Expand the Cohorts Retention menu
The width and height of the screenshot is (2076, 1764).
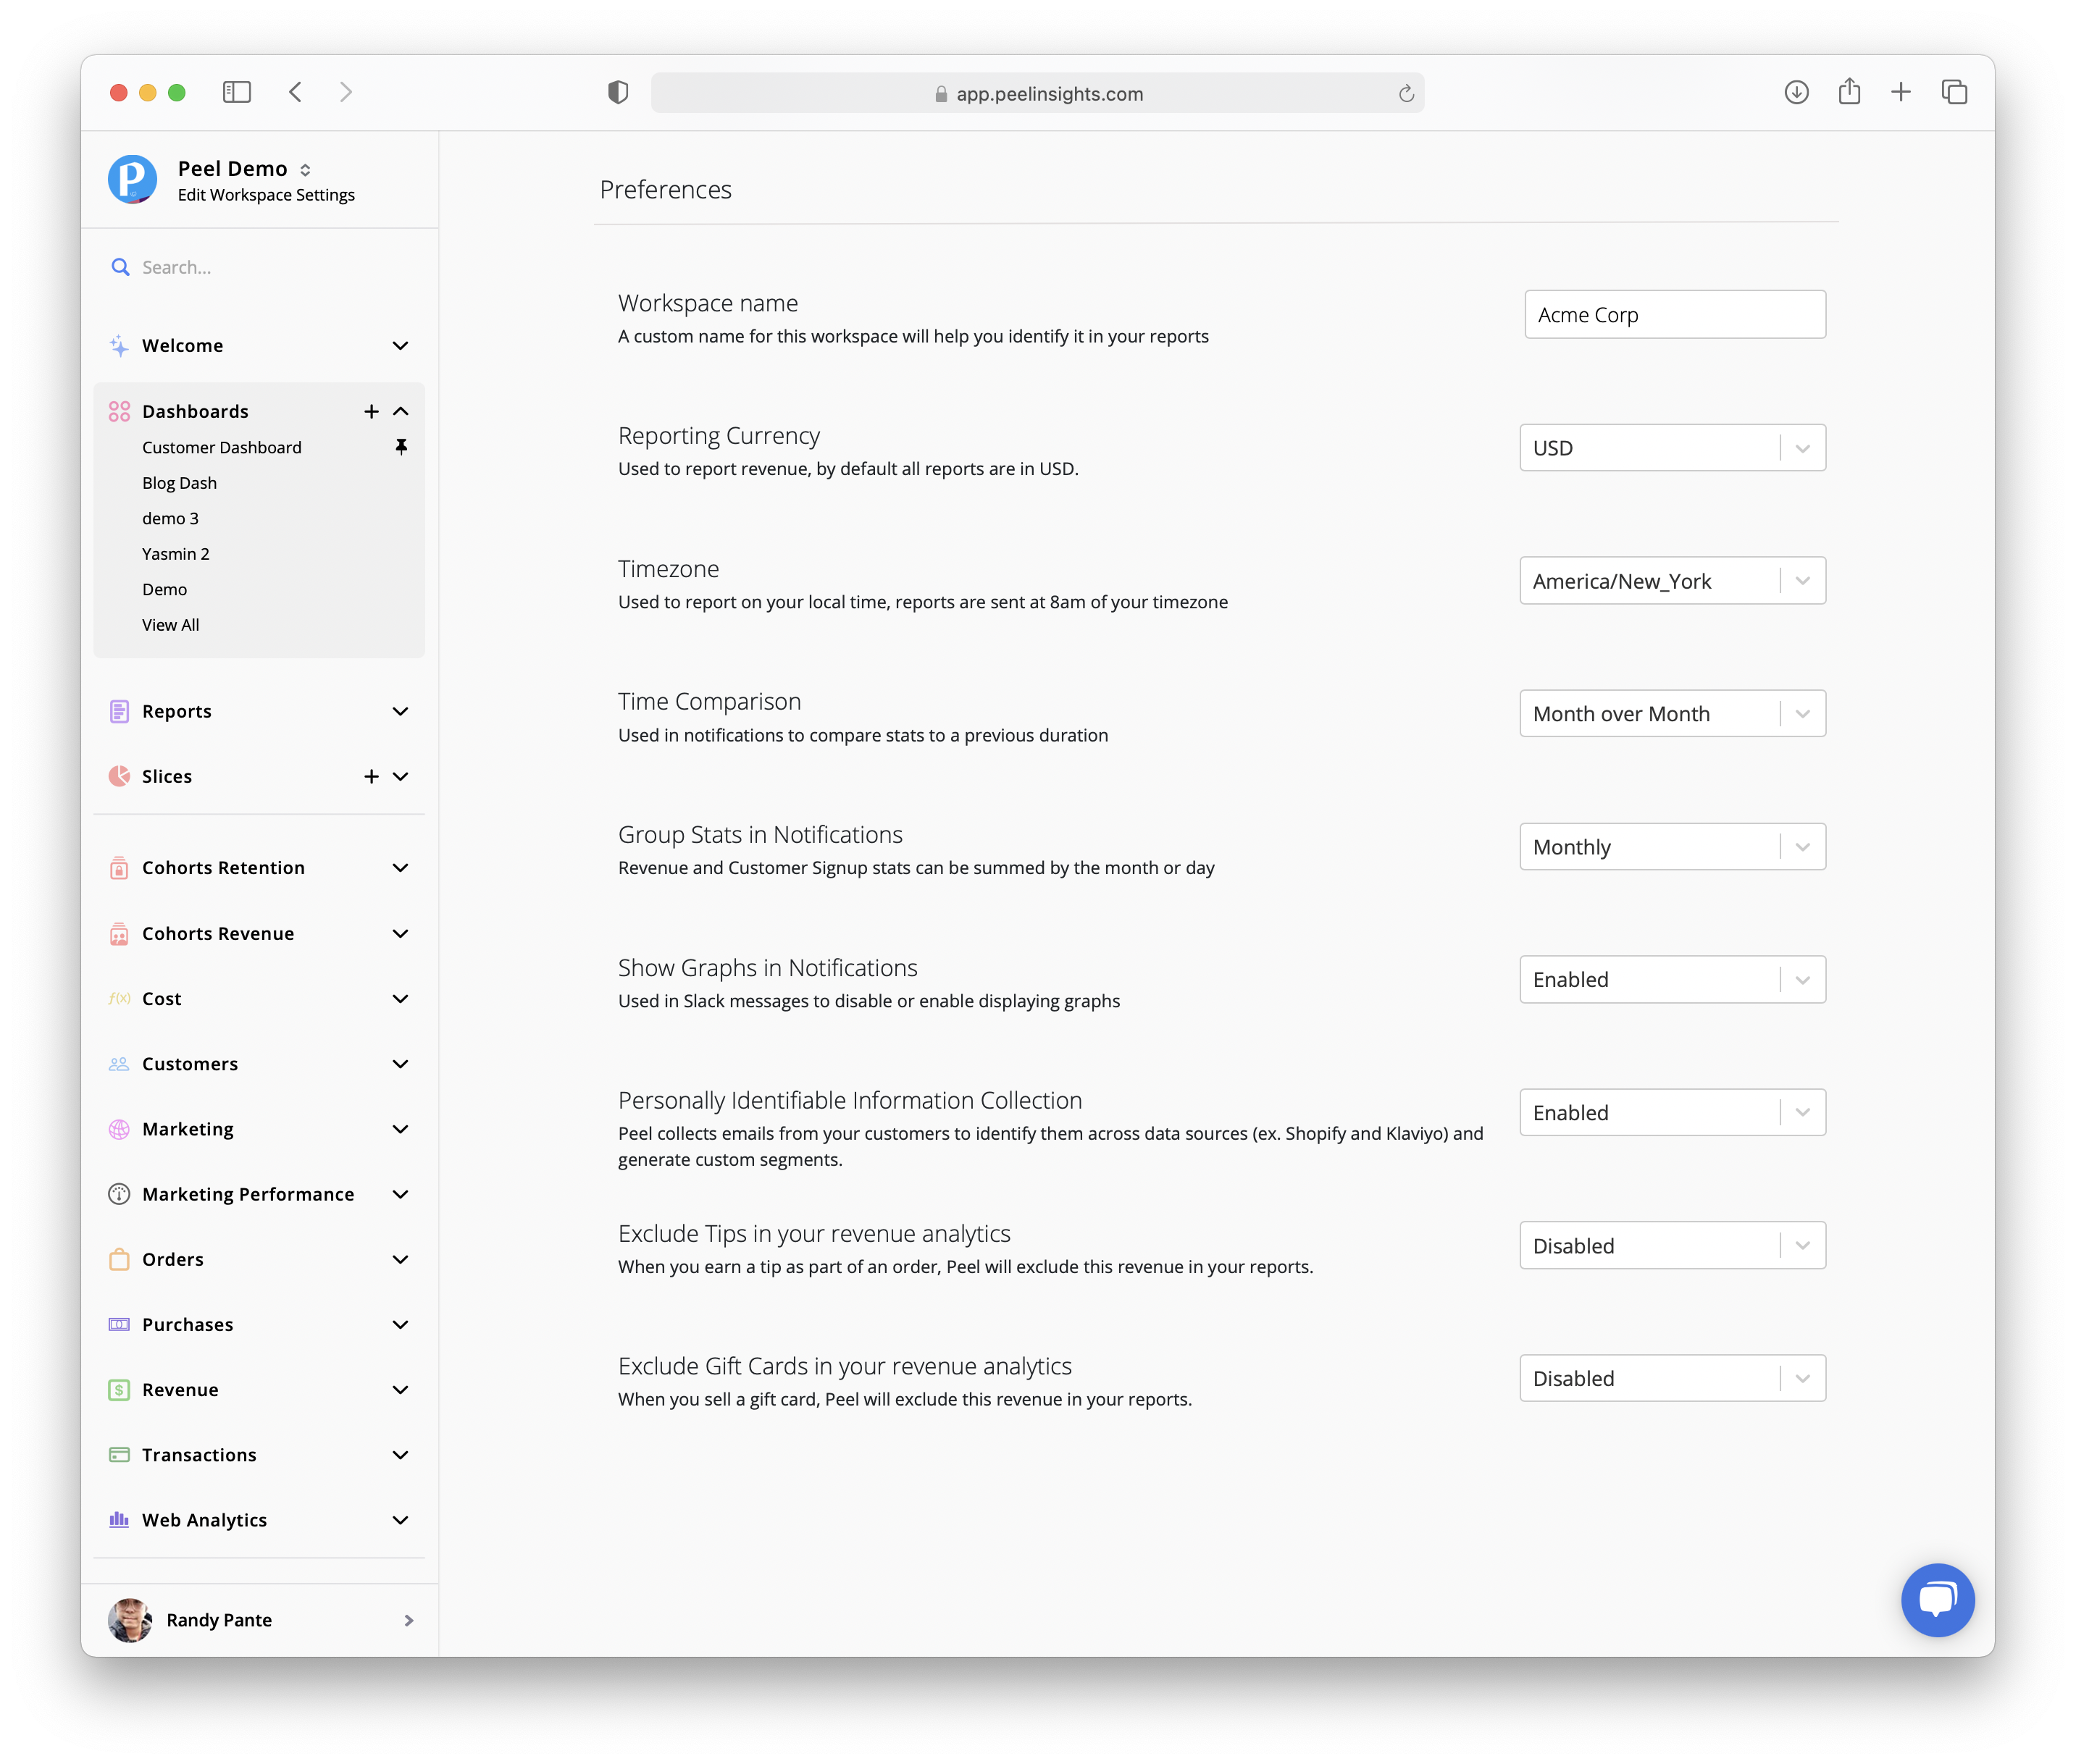click(x=400, y=868)
